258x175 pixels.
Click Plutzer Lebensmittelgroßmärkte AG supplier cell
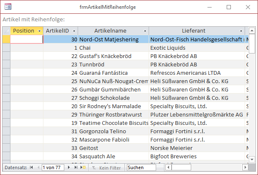(197, 114)
